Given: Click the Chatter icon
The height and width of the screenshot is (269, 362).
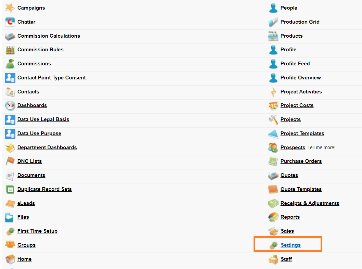Looking at the screenshot, I should [10, 22].
